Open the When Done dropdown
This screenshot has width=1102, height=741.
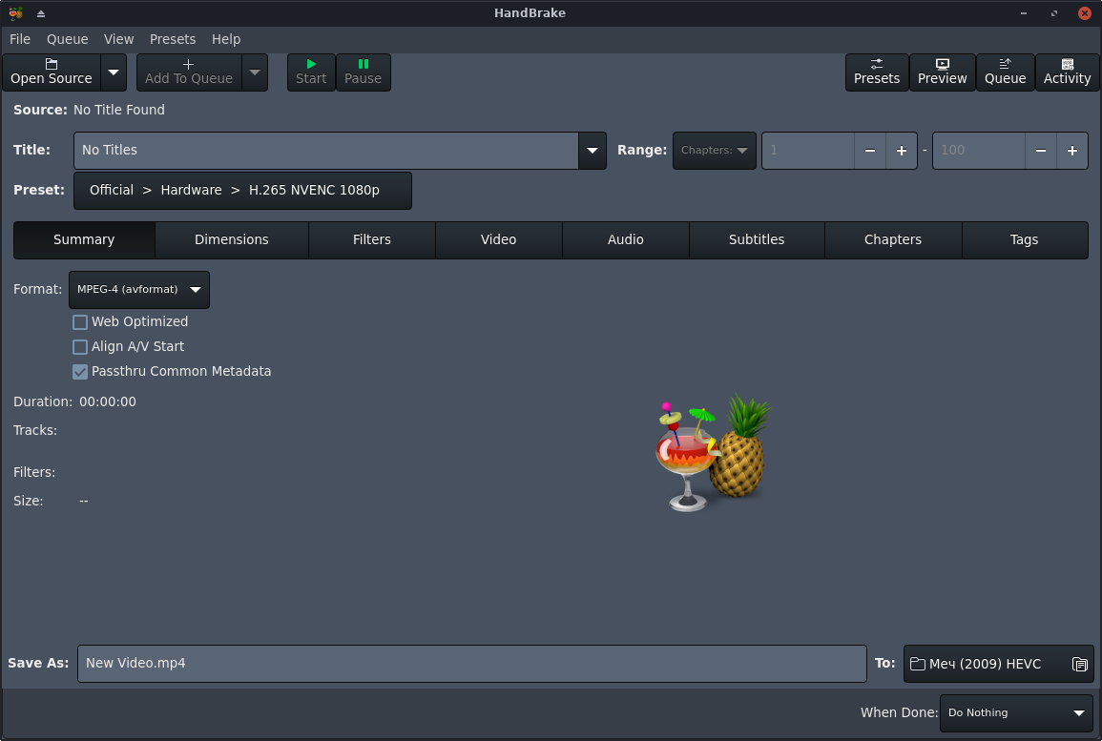[x=1016, y=713]
